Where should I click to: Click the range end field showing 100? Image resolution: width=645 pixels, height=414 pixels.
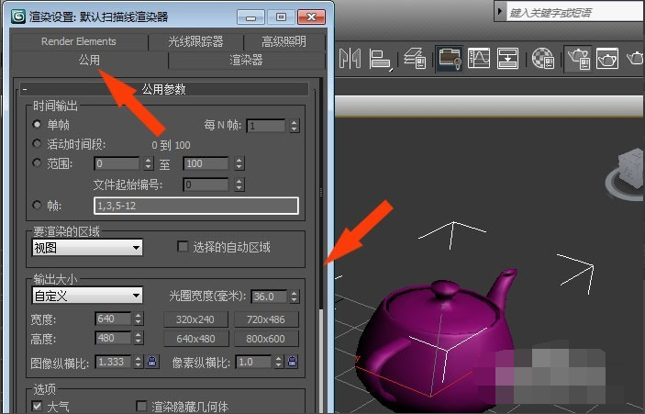pyautogui.click(x=206, y=163)
